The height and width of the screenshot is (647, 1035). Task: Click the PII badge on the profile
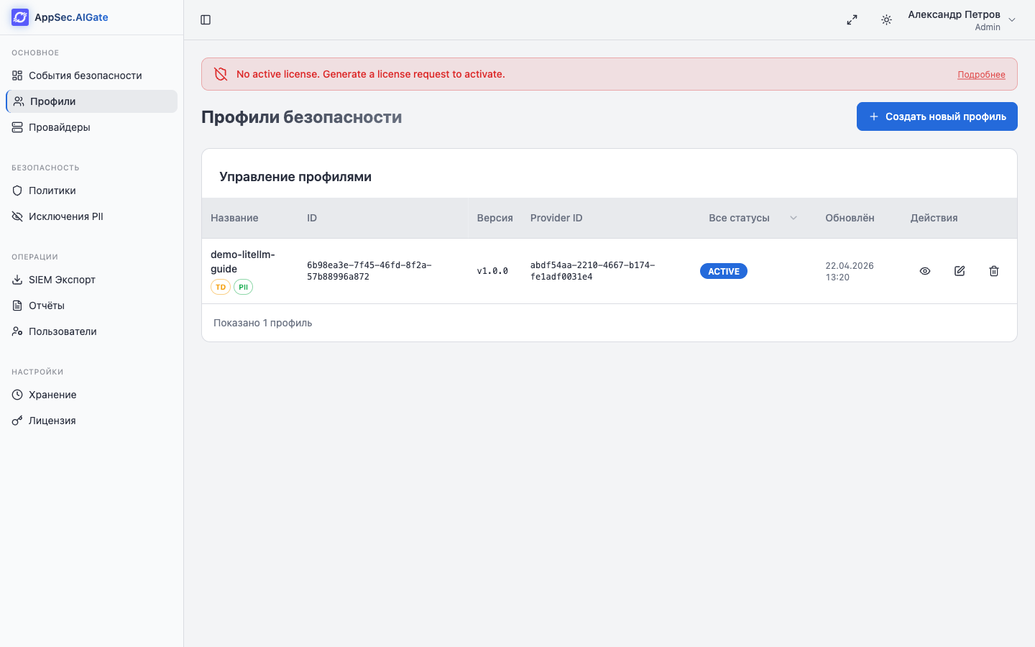pyautogui.click(x=243, y=287)
